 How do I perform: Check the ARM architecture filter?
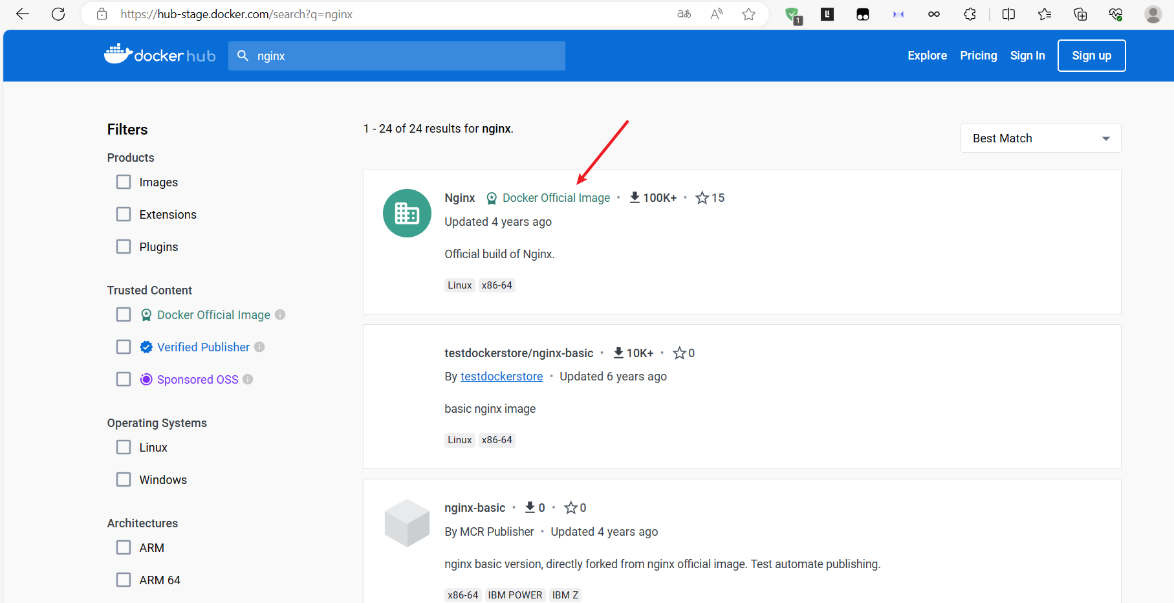(124, 547)
